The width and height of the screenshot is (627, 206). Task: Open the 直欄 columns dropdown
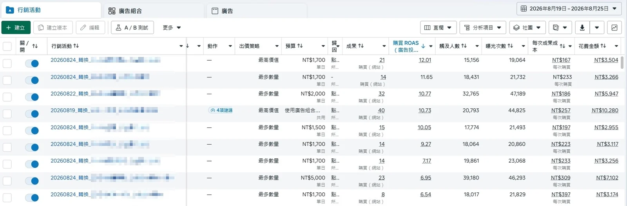[x=438, y=28]
